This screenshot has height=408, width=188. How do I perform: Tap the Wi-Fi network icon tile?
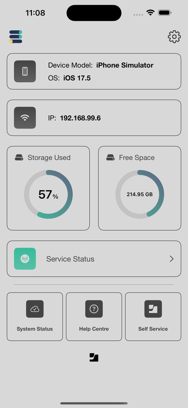25,118
